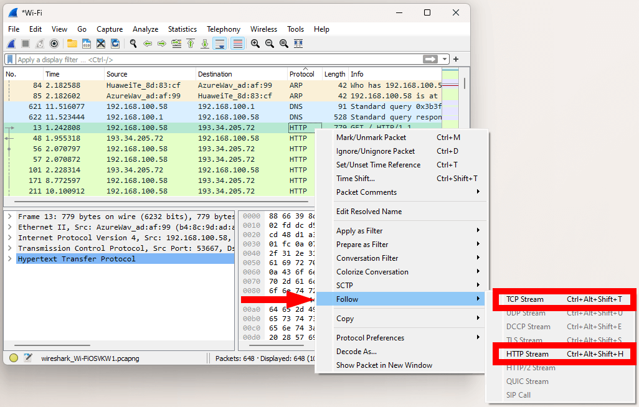Go back in packet history, left green arrow

tap(148, 44)
